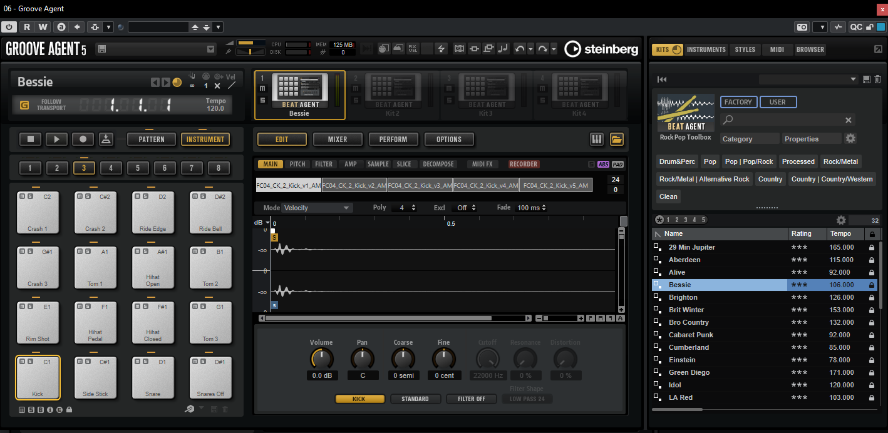888x433 pixels.
Task: Switch to the STYLES tab
Action: (745, 49)
